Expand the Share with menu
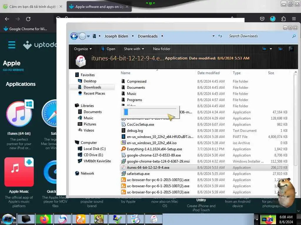This screenshot has height=225, width=301. tap(134, 49)
